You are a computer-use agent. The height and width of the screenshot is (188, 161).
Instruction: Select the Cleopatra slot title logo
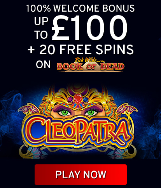coord(78,131)
